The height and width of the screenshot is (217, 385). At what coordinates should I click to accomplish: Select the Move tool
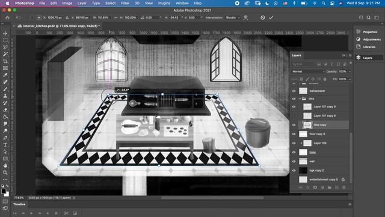coord(5,33)
